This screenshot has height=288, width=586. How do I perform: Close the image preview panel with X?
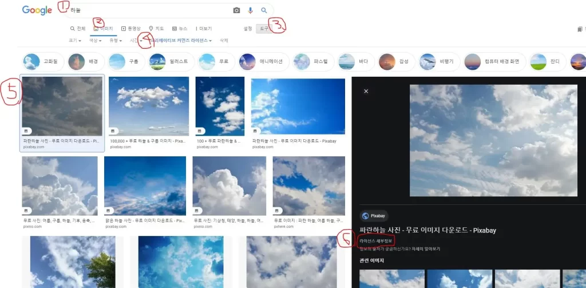(x=366, y=91)
